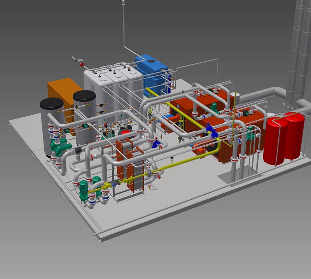Click the vertical chimney flue stack
311x279 pixels.
297,51
